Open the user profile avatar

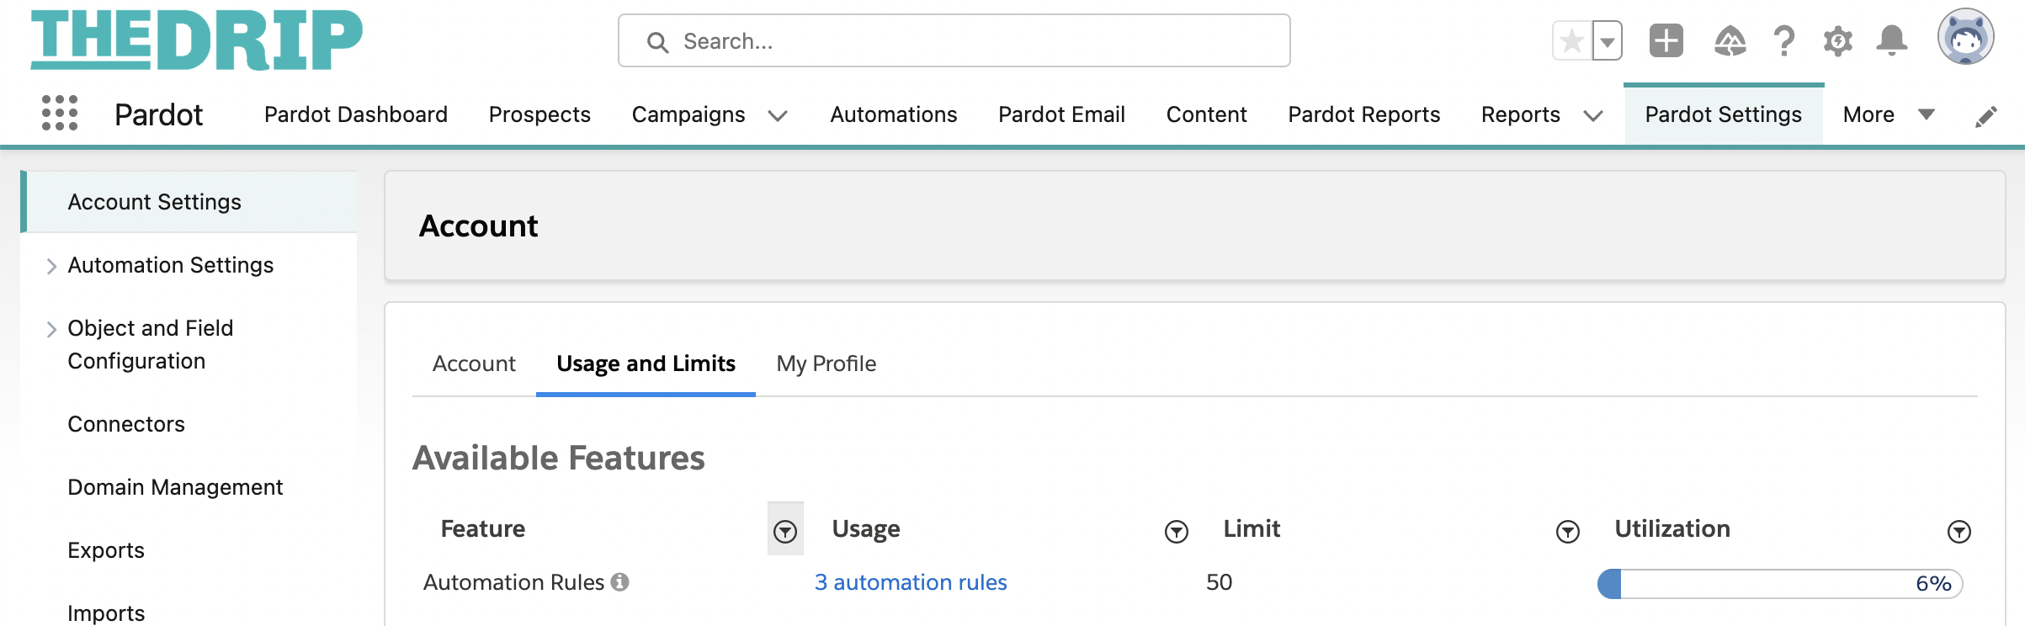1965,37
